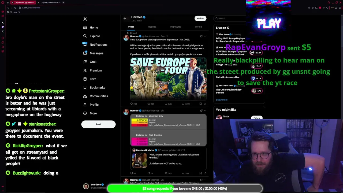
Task: Play the 1:05 video thumbnail in quoted post
Action: tap(139, 161)
